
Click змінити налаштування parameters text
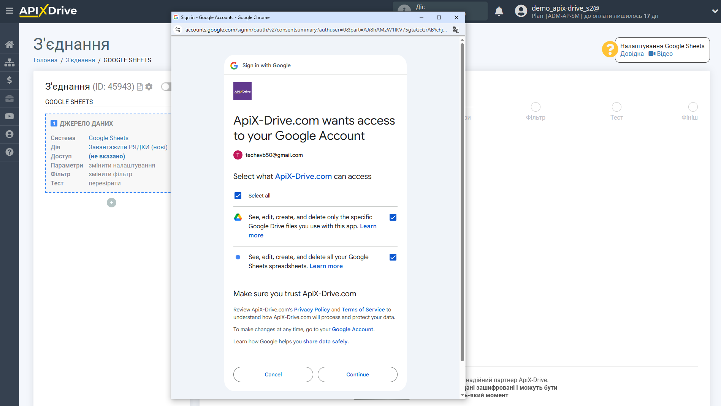click(122, 166)
